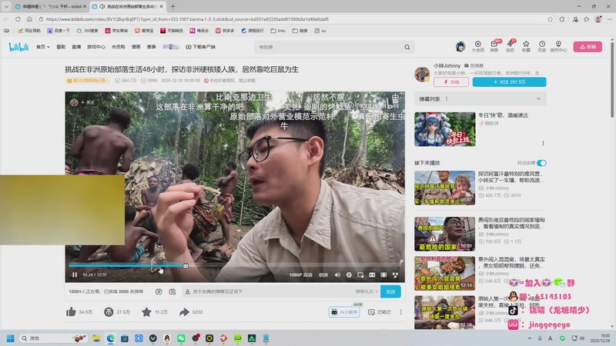Open 收藏 favorites icon

pyautogui.click(x=526, y=46)
